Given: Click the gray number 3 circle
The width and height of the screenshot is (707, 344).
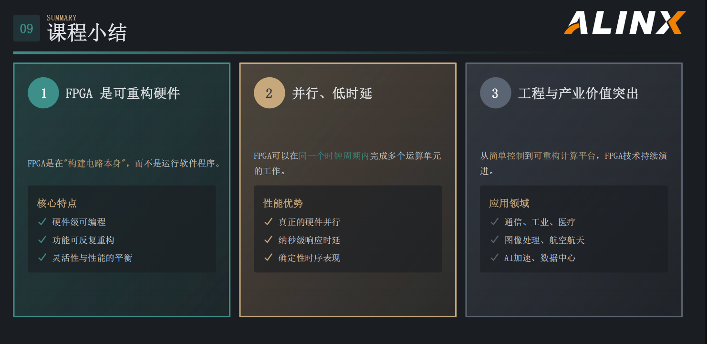Looking at the screenshot, I should click(x=495, y=93).
